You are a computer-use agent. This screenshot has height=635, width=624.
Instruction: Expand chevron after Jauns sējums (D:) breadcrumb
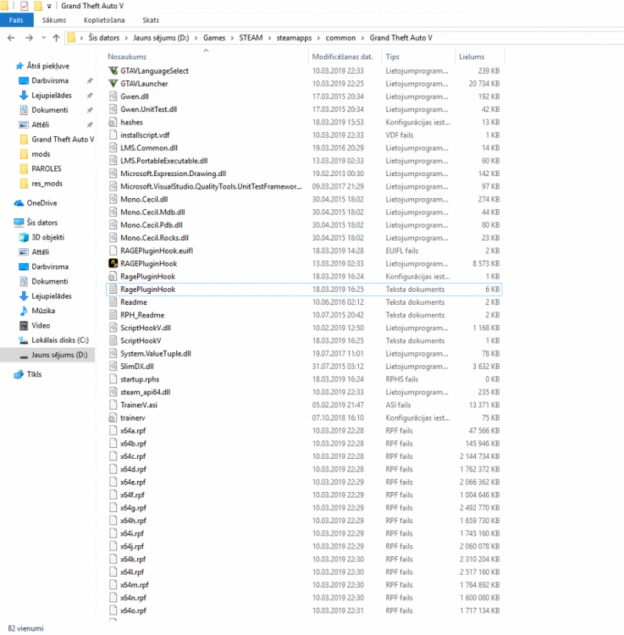(x=196, y=38)
